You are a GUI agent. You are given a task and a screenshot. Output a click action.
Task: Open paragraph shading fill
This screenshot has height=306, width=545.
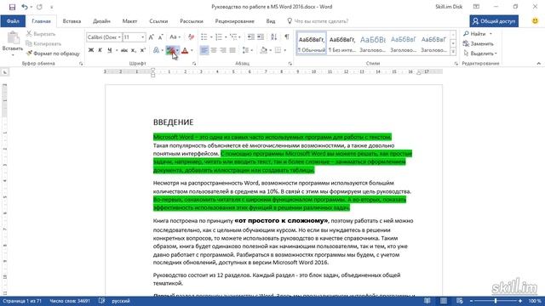264,51
